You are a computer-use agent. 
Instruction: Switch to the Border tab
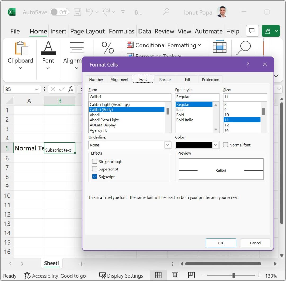pos(165,79)
